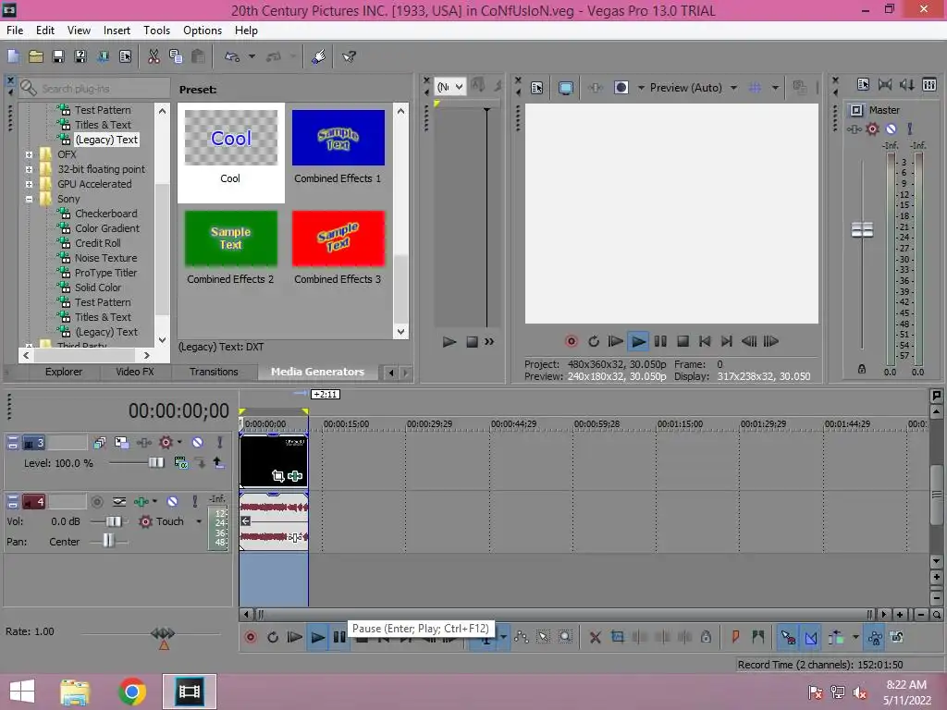The height and width of the screenshot is (710, 947).
Task: Click Stop button in preview window
Action: coord(683,342)
